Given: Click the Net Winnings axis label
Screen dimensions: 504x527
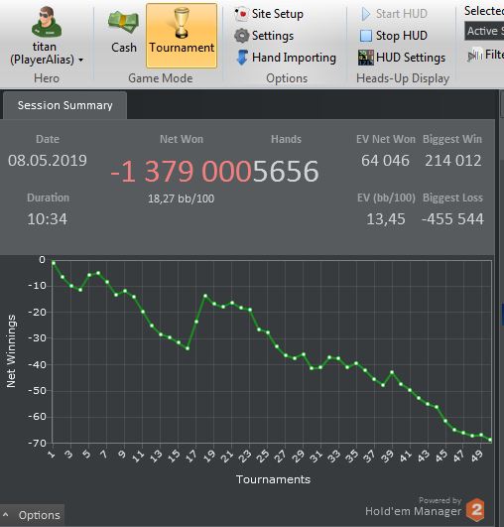Looking at the screenshot, I should tap(11, 351).
